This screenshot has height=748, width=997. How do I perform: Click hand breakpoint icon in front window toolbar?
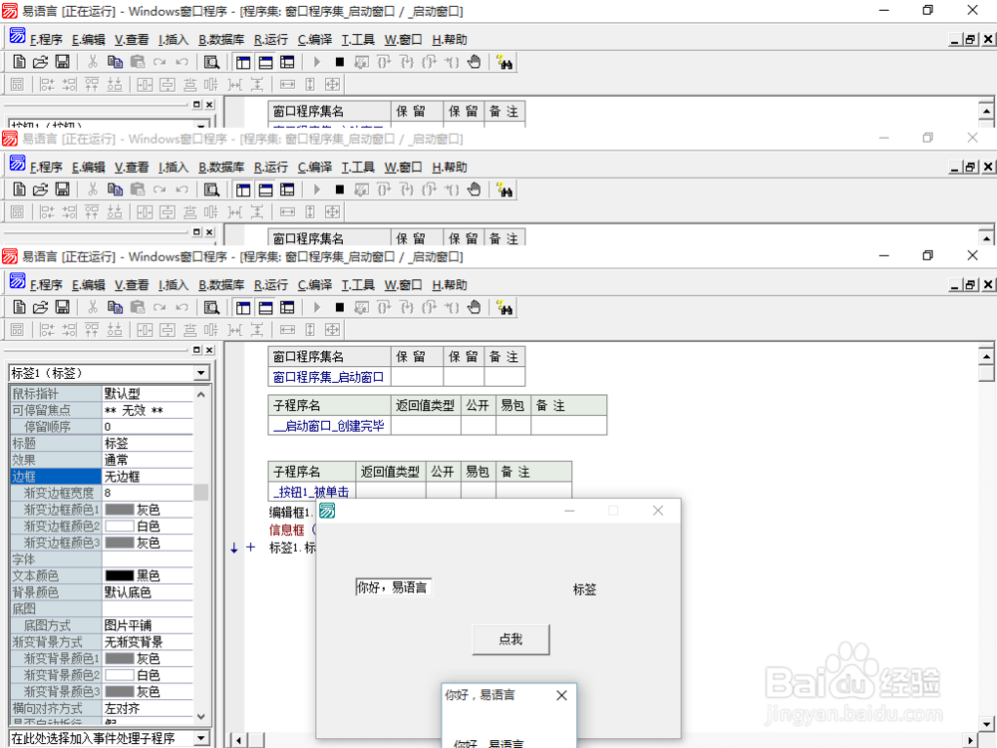474,308
